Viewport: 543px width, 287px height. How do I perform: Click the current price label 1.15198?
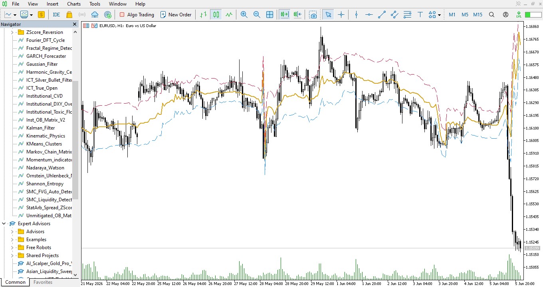tap(533, 248)
